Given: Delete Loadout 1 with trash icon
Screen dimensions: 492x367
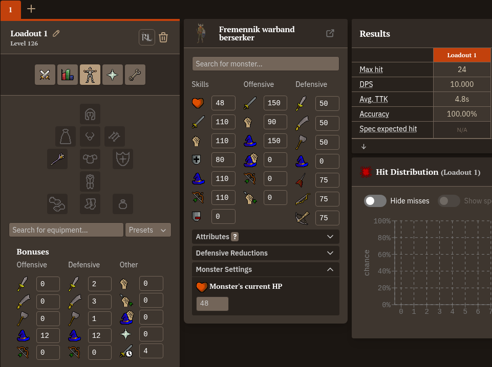Looking at the screenshot, I should pos(163,37).
